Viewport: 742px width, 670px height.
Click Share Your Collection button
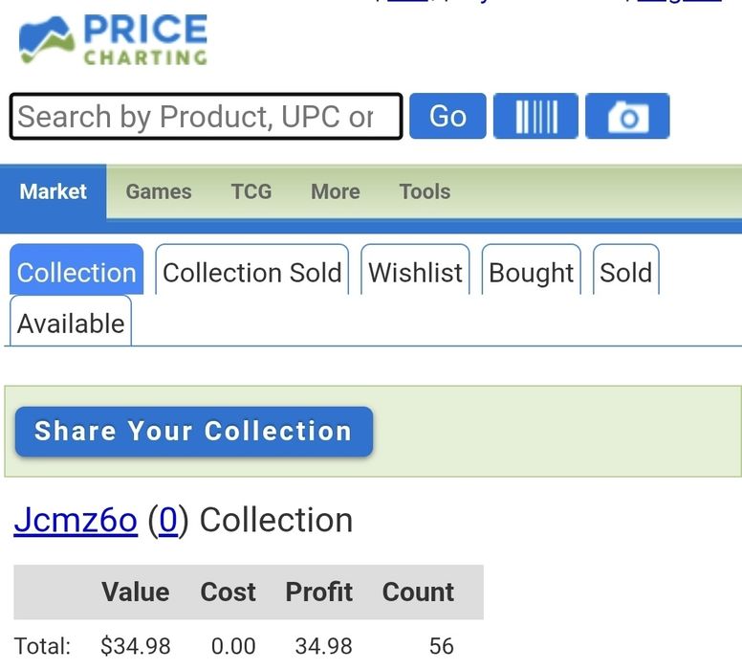[194, 432]
